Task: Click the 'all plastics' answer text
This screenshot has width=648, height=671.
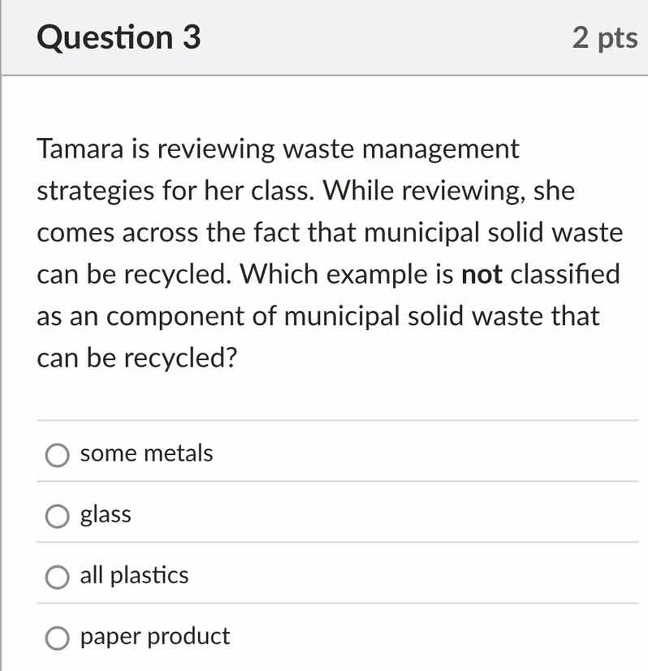Action: 134,576
